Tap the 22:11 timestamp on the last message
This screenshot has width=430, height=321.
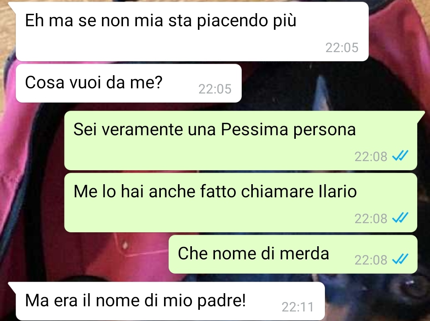point(297,307)
